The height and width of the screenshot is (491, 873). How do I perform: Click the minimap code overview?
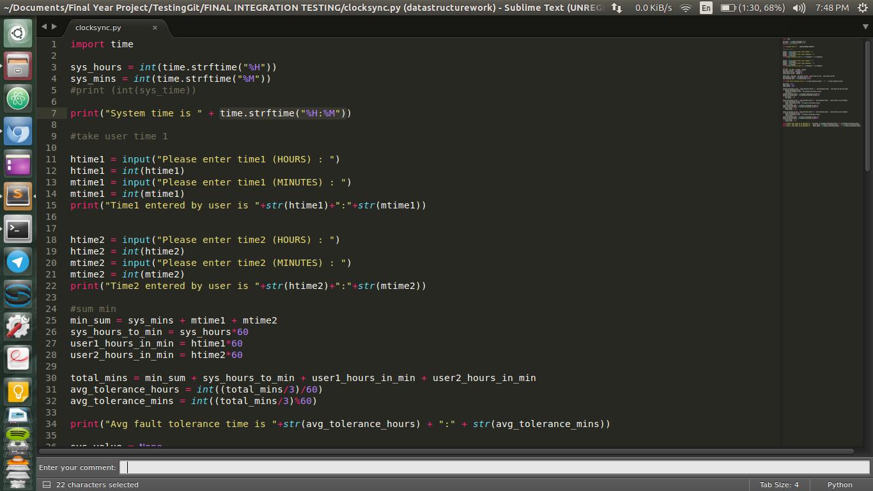tap(822, 83)
